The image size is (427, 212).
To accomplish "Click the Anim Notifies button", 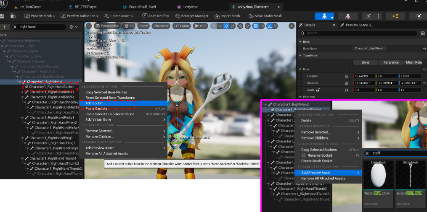I will [x=156, y=16].
